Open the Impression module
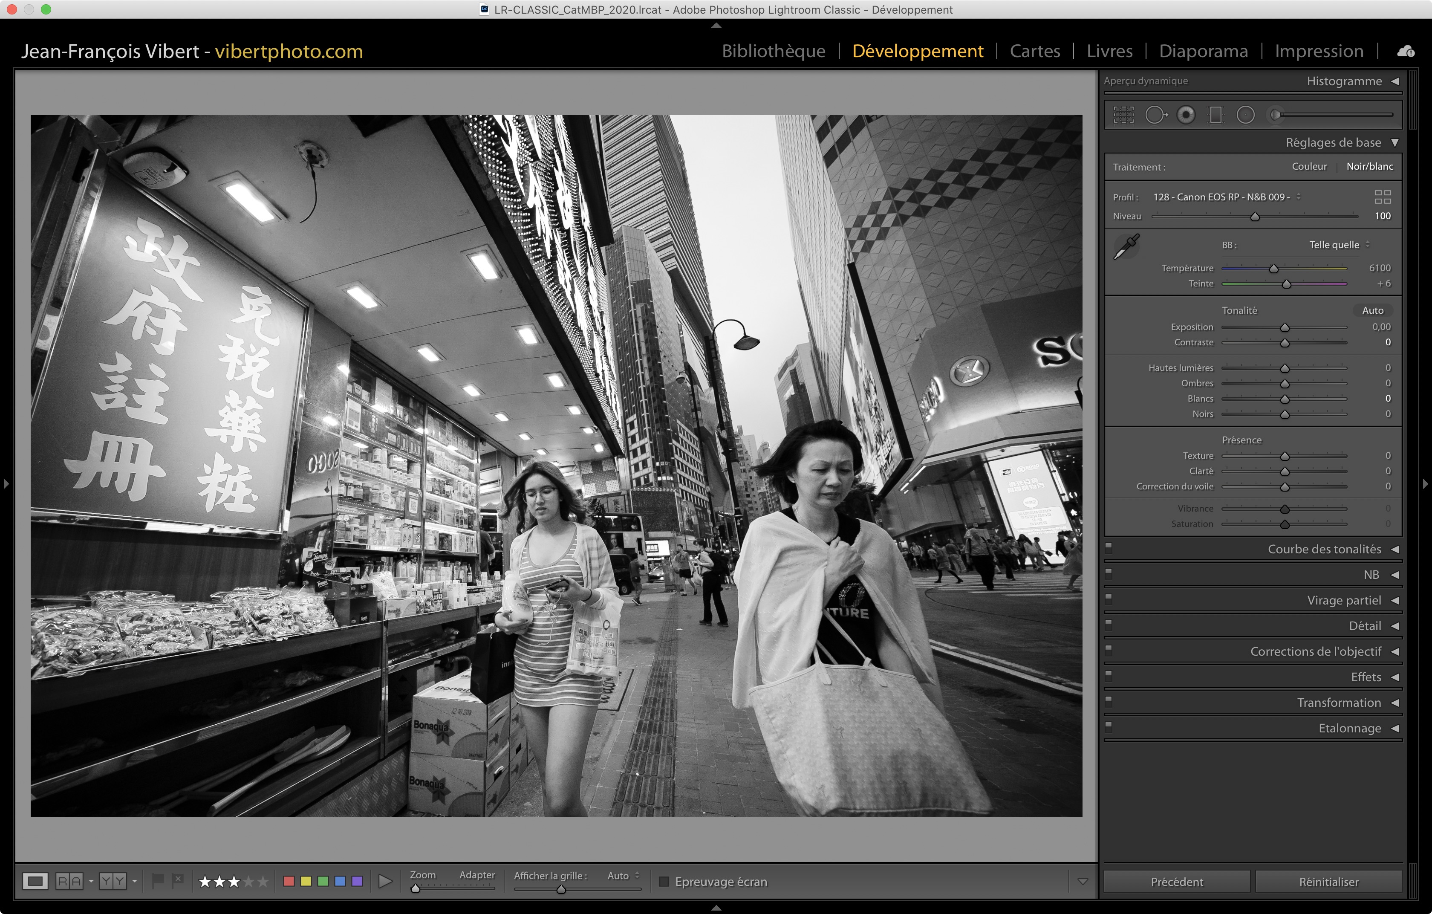This screenshot has width=1432, height=914. [x=1318, y=51]
